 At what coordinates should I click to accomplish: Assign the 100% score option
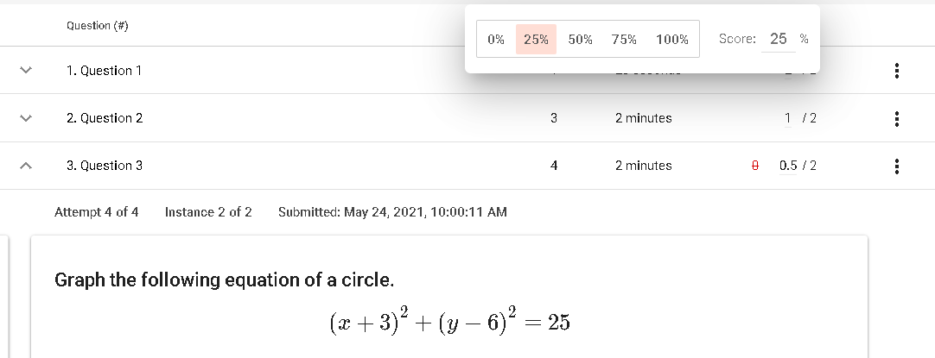671,40
